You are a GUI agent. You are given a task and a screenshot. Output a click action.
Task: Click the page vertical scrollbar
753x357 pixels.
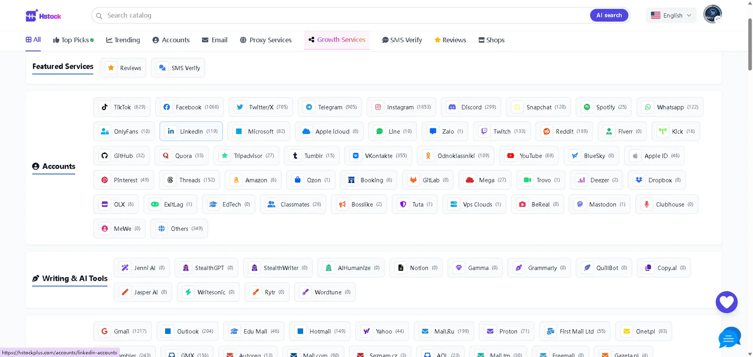[x=750, y=45]
